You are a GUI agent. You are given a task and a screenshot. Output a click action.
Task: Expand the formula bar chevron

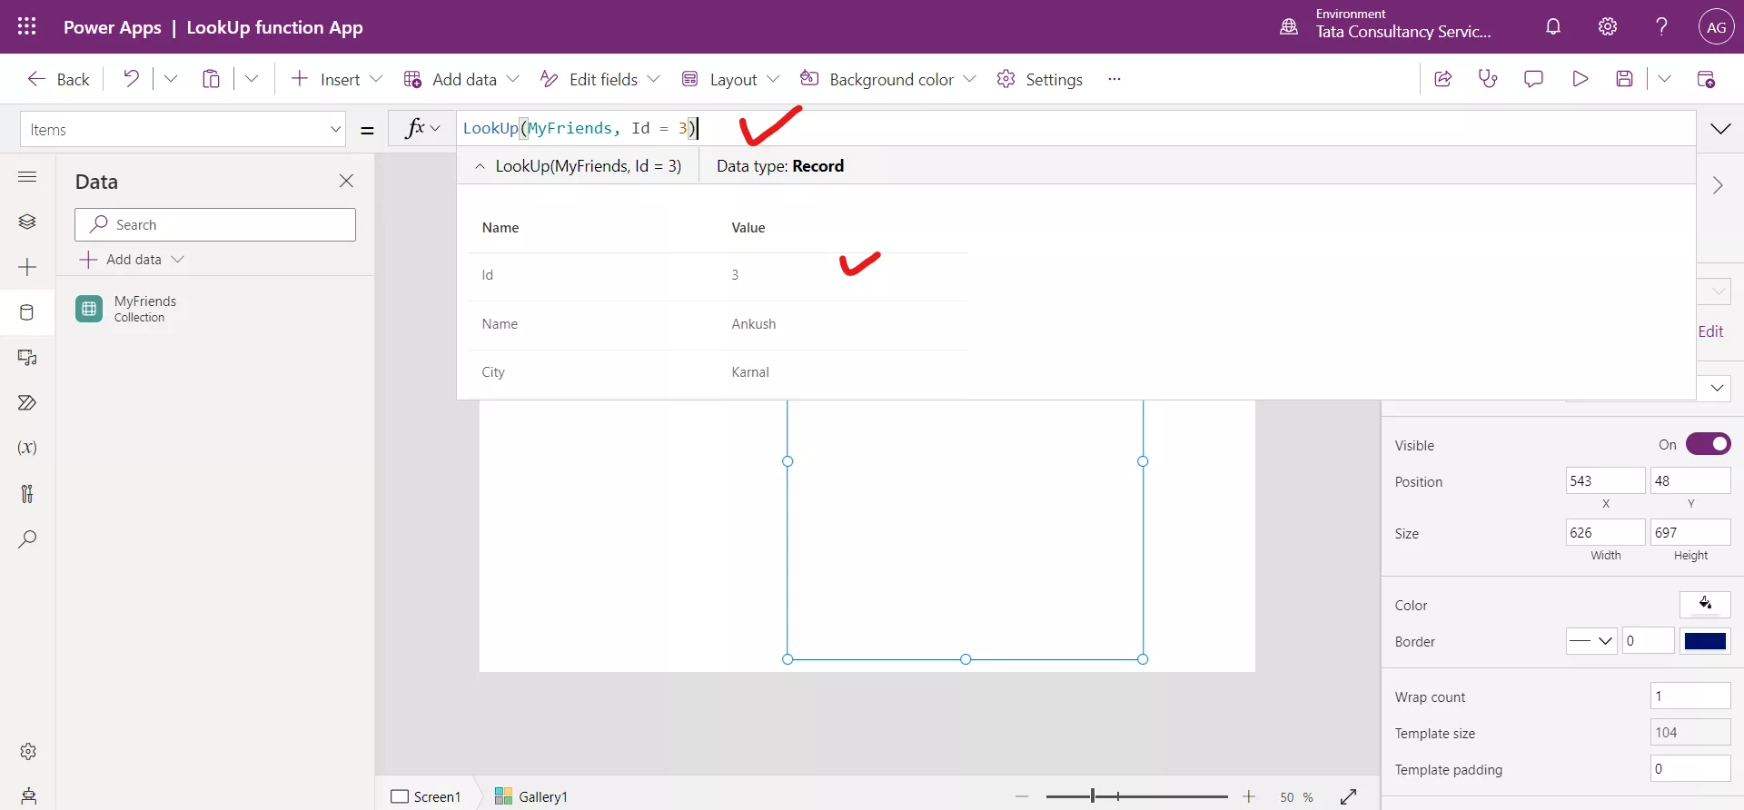click(x=1720, y=129)
